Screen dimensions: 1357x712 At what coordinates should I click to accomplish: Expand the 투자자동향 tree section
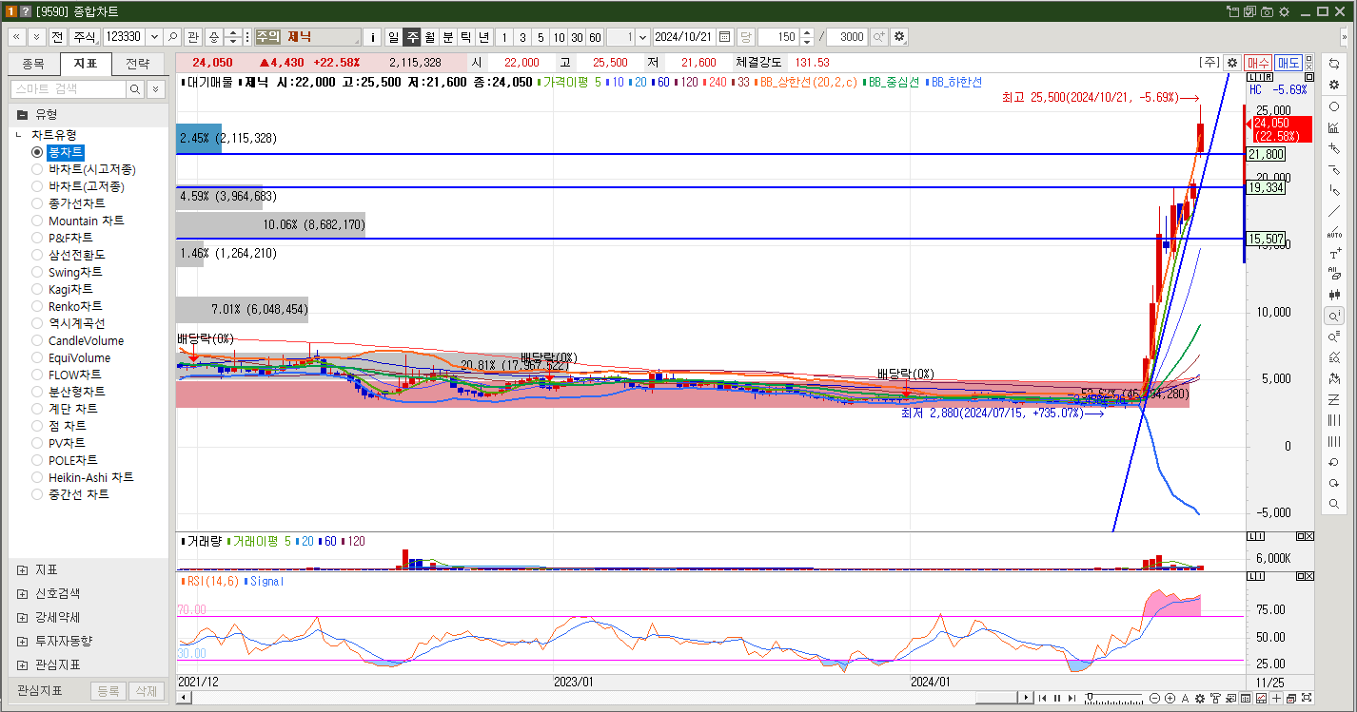(x=22, y=641)
